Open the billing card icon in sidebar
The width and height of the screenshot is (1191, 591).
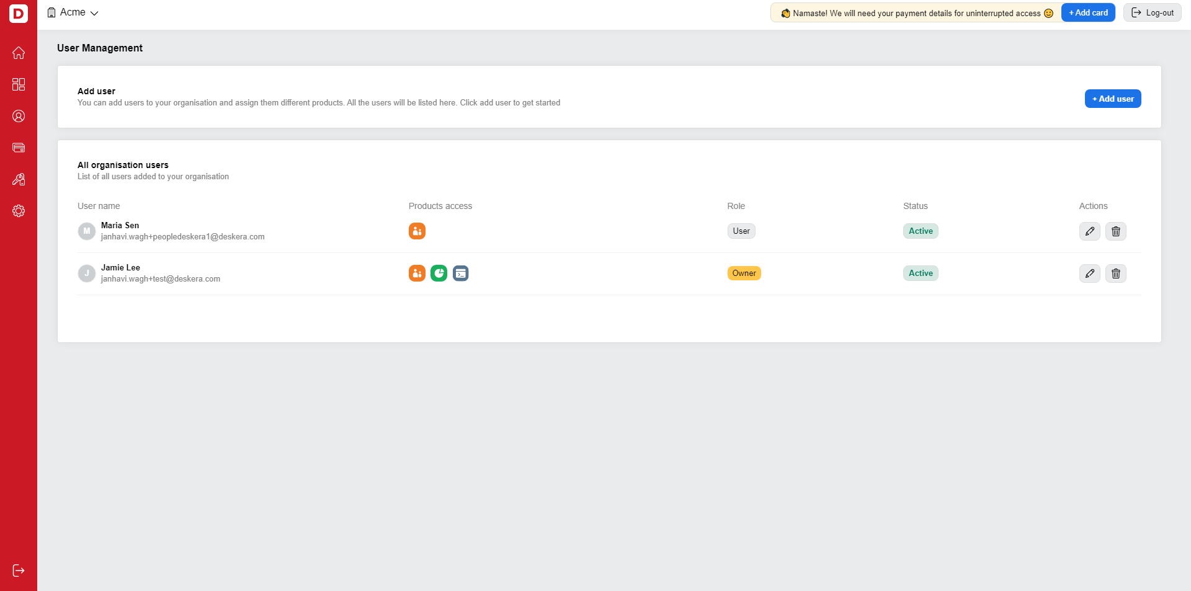click(19, 148)
